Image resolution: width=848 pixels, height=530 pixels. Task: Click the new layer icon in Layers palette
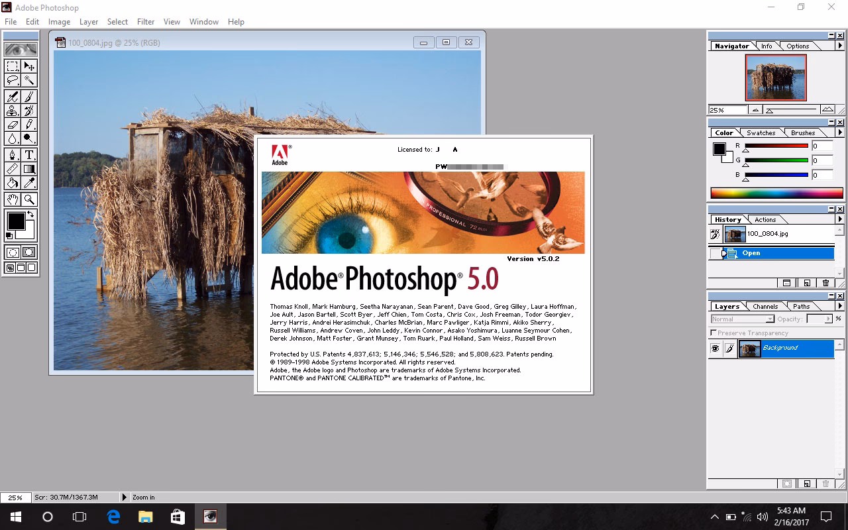coord(806,484)
